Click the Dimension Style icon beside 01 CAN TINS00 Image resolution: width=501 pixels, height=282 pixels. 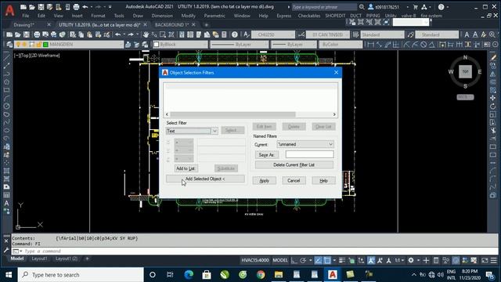[301, 34]
